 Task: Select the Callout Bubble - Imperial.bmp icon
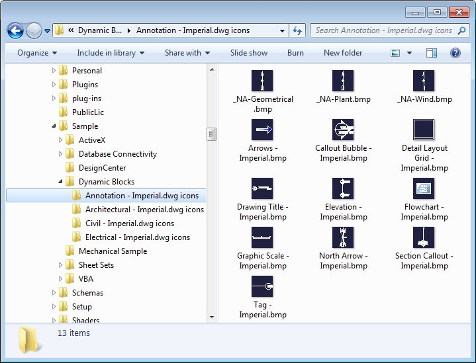343,130
